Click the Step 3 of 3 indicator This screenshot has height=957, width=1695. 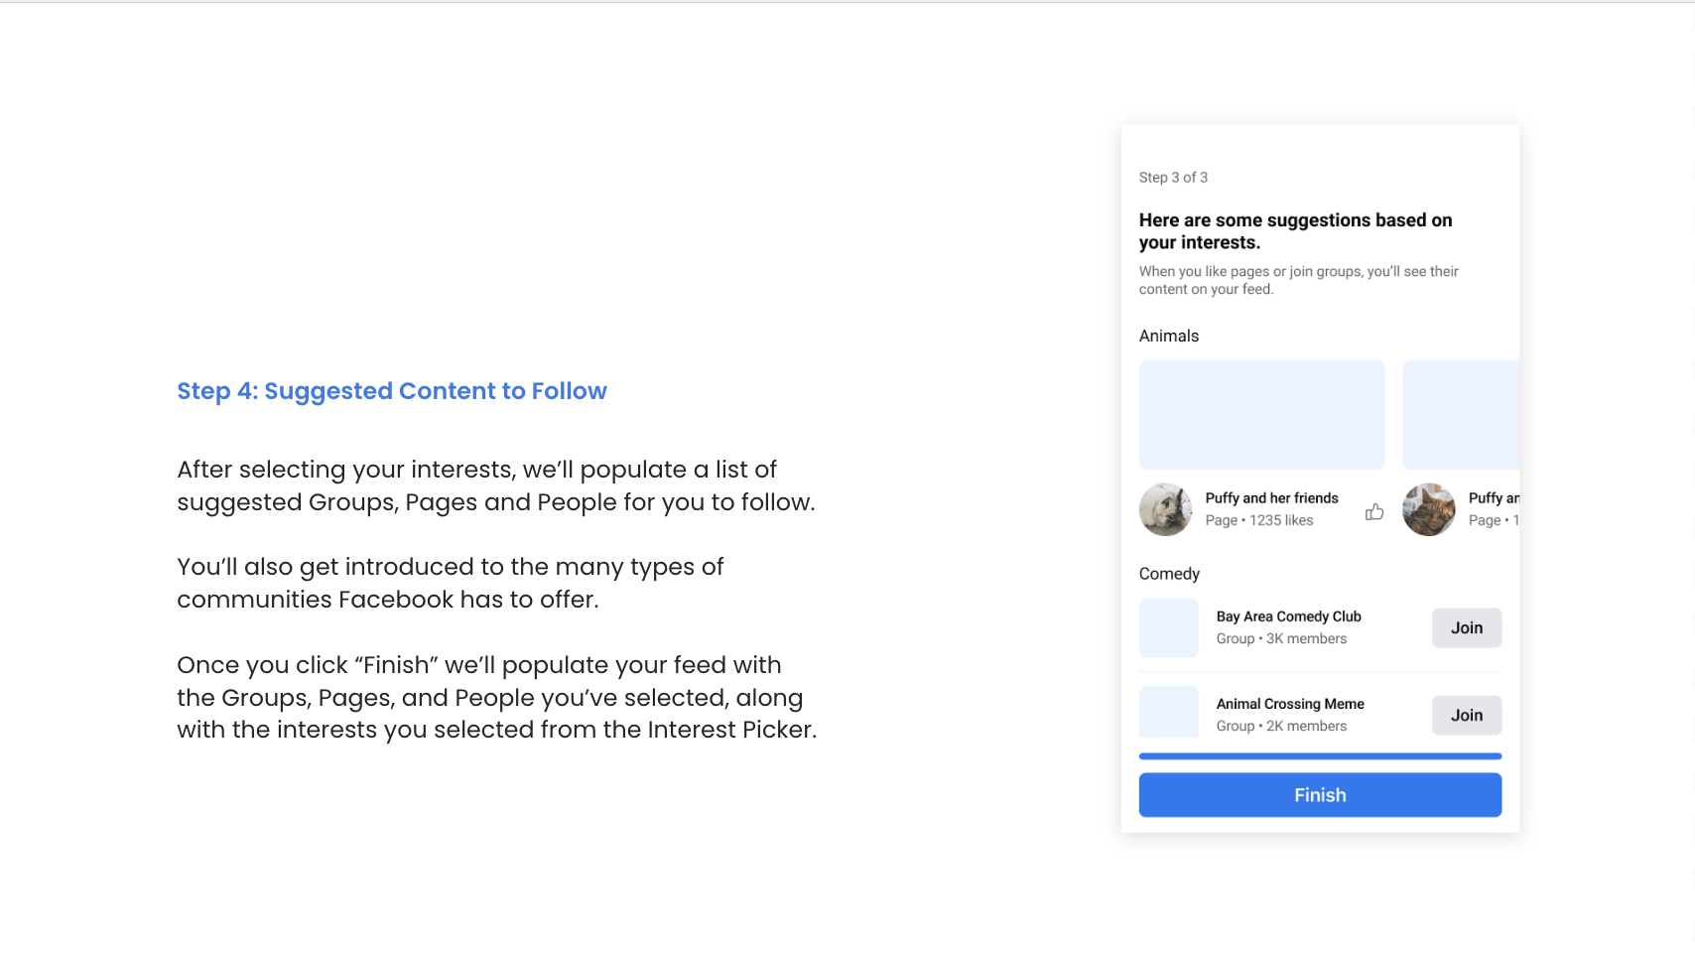[1173, 178]
